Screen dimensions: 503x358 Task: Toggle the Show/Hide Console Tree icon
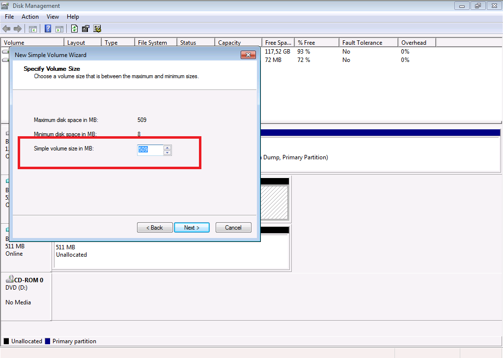[33, 29]
